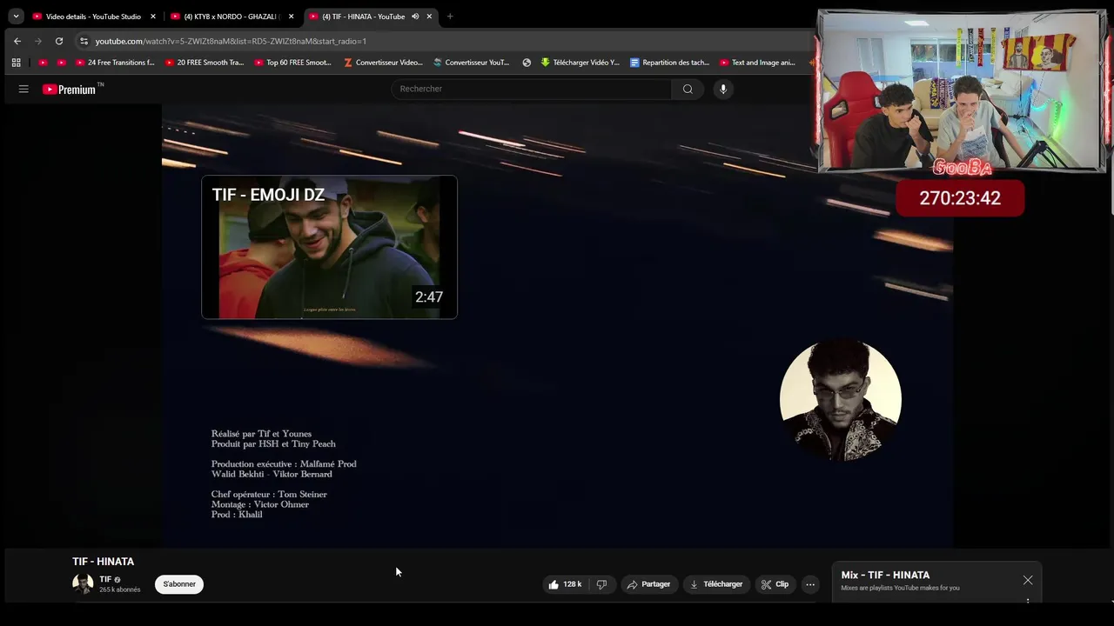Screen dimensions: 1114x626
Task: Open second unlabeled YouTube bookmark
Action: (61, 63)
